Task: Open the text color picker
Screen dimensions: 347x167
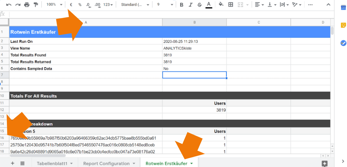Action: pos(209,5)
